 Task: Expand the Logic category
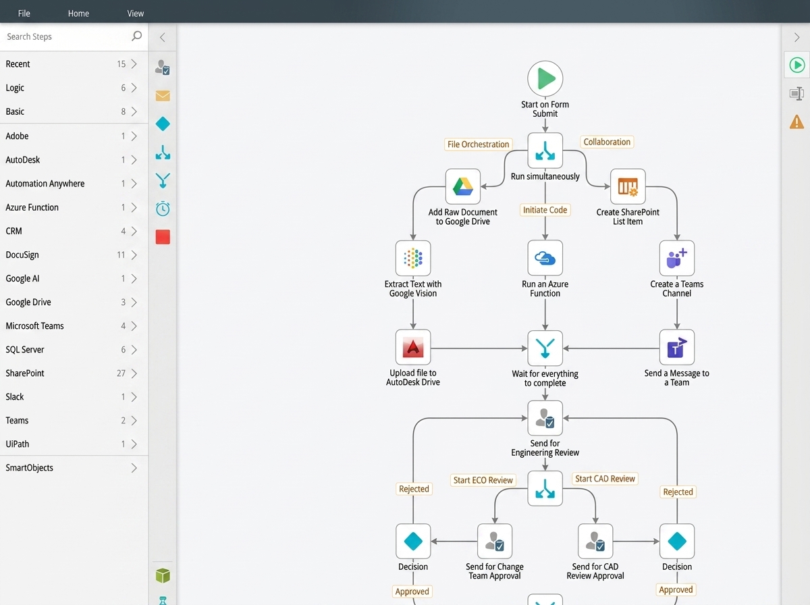[x=74, y=88]
